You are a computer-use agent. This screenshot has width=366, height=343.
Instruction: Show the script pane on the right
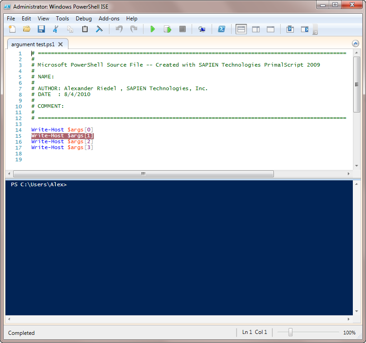pos(256,29)
